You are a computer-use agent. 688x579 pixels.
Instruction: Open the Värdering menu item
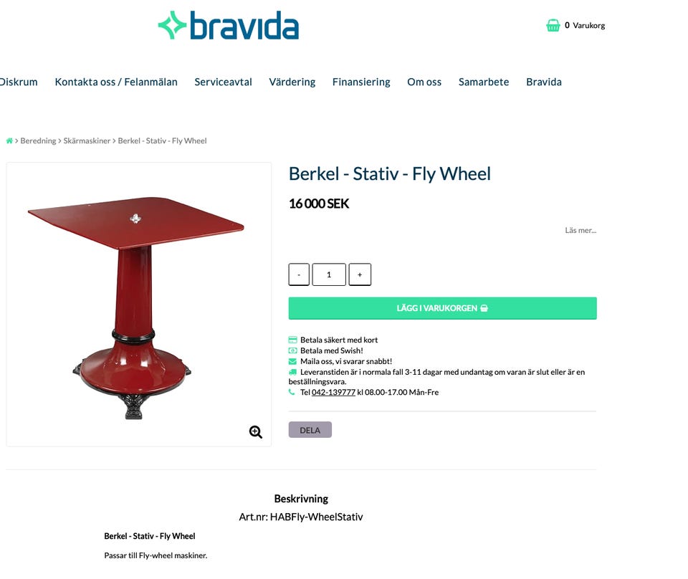tap(292, 82)
